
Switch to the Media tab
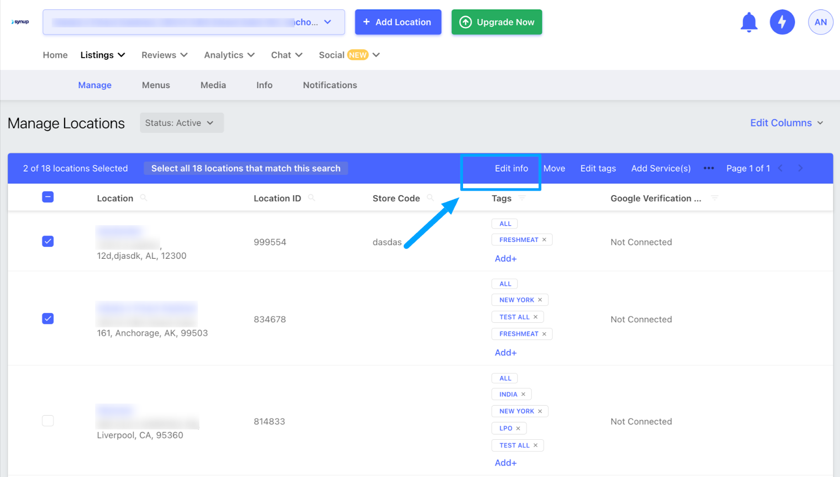(213, 85)
